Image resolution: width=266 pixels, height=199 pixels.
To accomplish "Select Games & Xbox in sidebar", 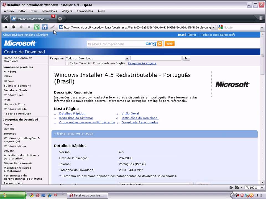I will (15, 104).
